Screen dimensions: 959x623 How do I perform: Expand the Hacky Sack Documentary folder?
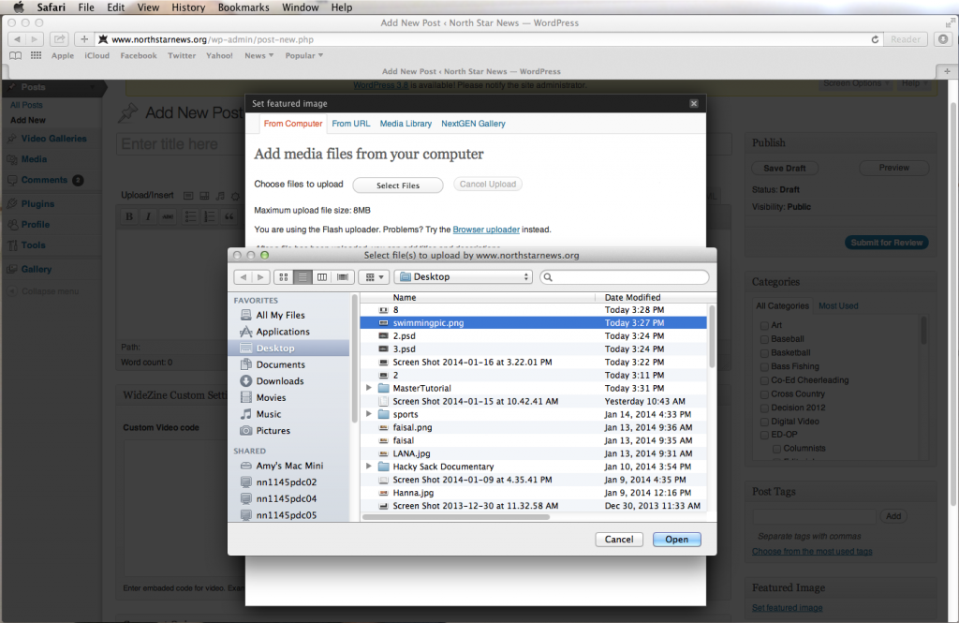click(369, 467)
